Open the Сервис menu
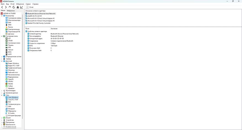This screenshot has width=242, height=130. 28,4
